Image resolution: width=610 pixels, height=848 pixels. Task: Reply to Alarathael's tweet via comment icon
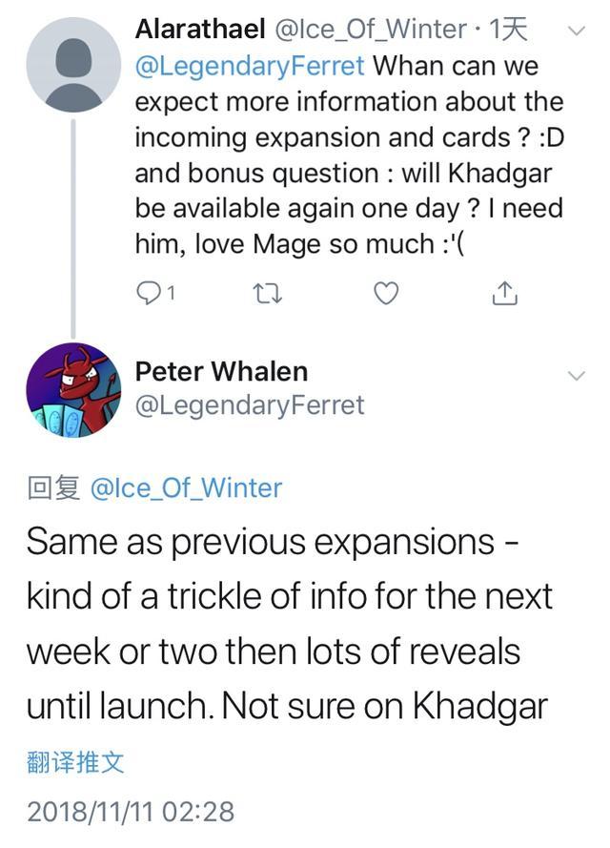(x=147, y=295)
